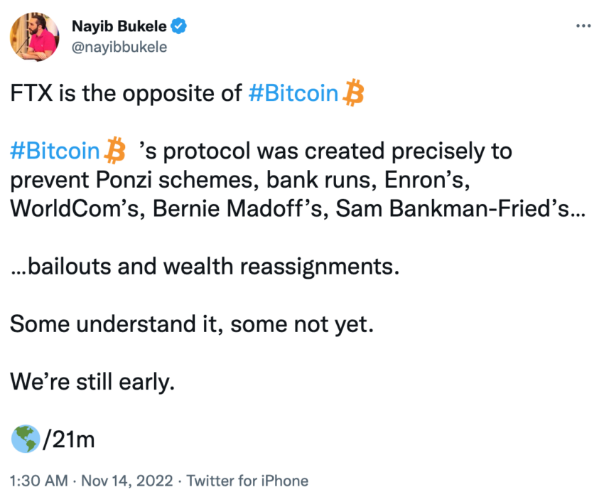Open Nayib Bukele's profile picture
Image resolution: width=604 pixels, height=502 pixels.
(35, 36)
